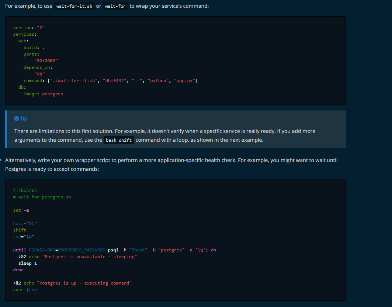Click the "#!/bin/sh" shebang line

click(25, 190)
